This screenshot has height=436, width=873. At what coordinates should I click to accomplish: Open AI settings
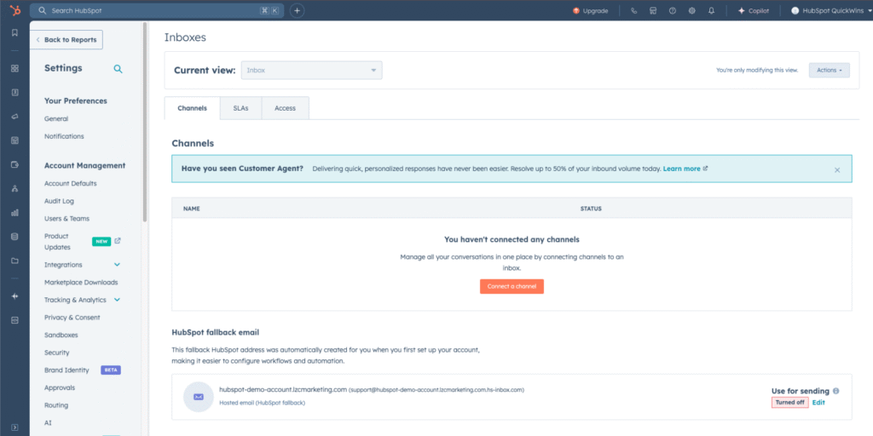(49, 422)
